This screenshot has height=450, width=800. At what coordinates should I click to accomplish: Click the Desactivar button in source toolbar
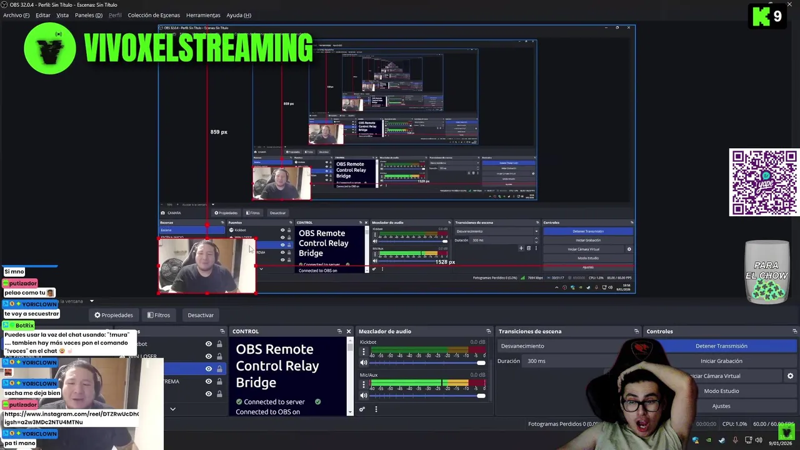(201, 315)
